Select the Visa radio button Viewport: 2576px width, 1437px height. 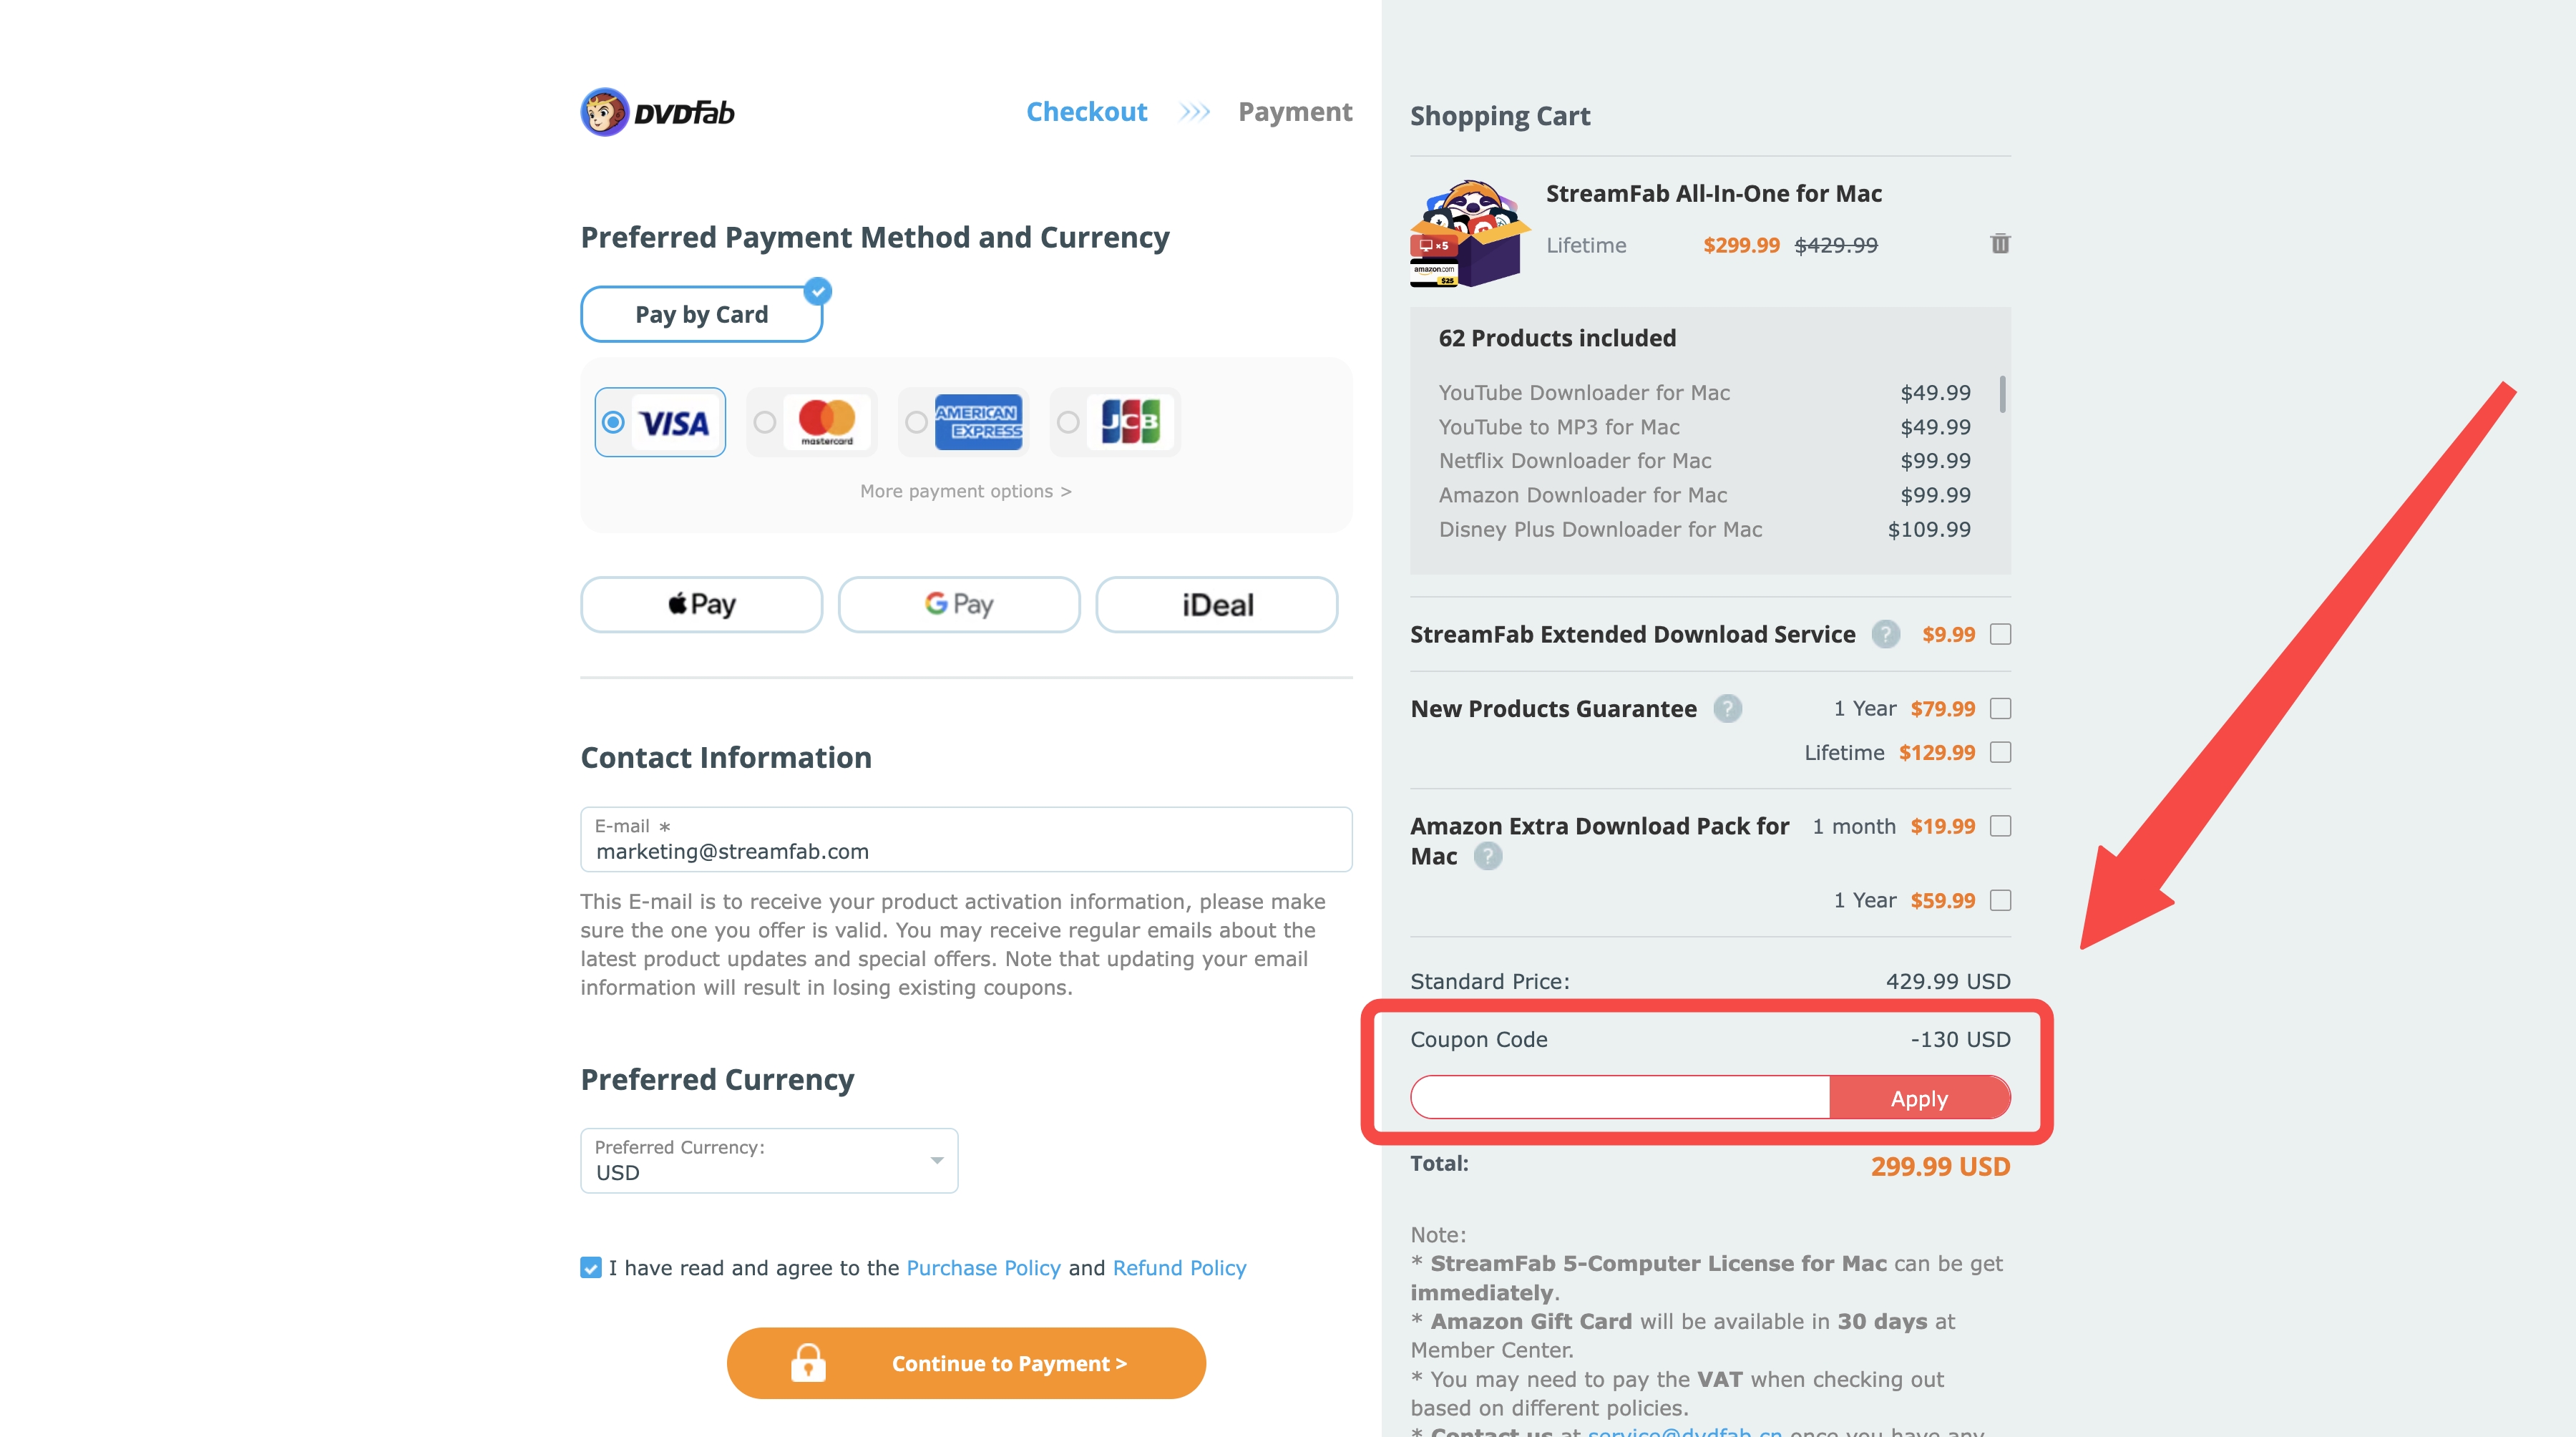(x=615, y=422)
